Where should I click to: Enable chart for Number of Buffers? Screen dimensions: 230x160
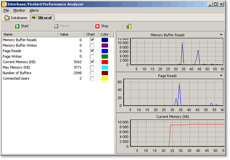(92, 73)
